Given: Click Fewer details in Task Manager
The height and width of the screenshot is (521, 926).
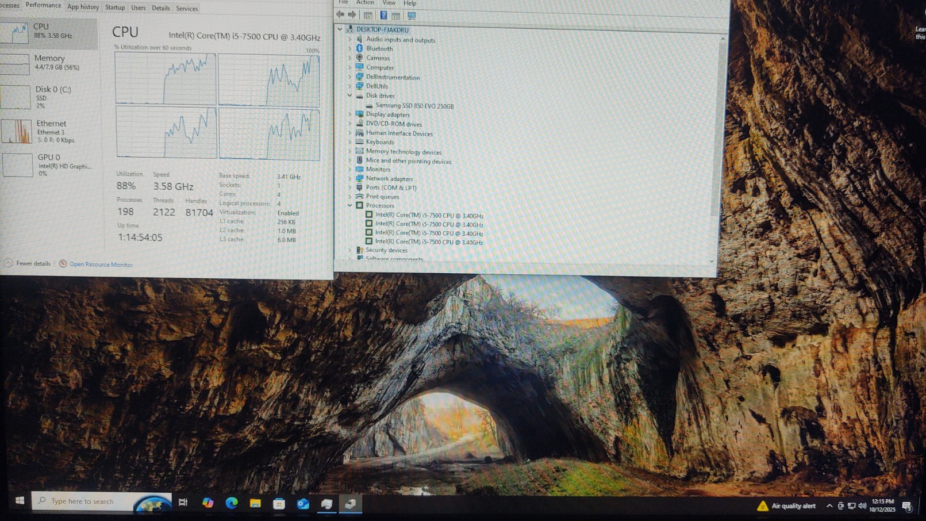Looking at the screenshot, I should pyautogui.click(x=33, y=263).
